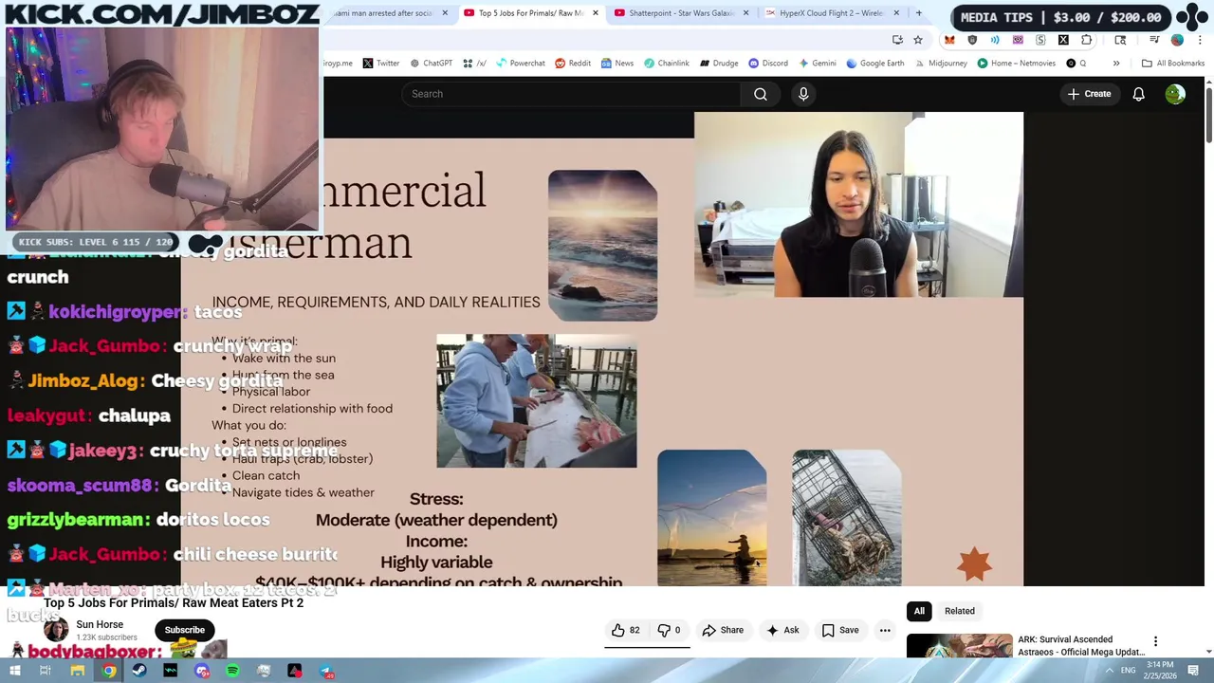This screenshot has height=683, width=1214.
Task: Open the YouTube account avatar menu
Action: (x=1175, y=94)
